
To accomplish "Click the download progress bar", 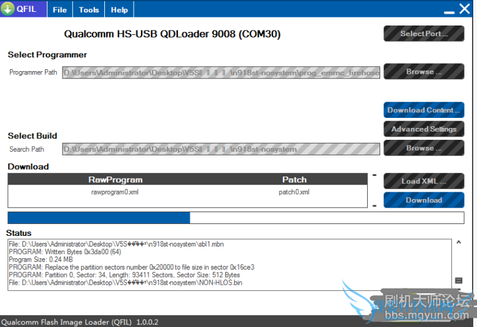I will pyautogui.click(x=236, y=218).
